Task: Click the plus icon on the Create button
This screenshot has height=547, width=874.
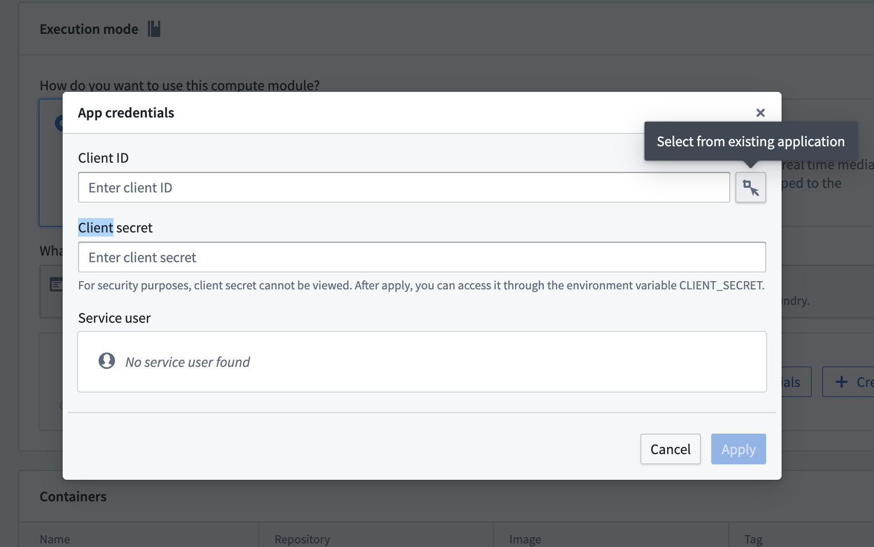Action: point(841,382)
